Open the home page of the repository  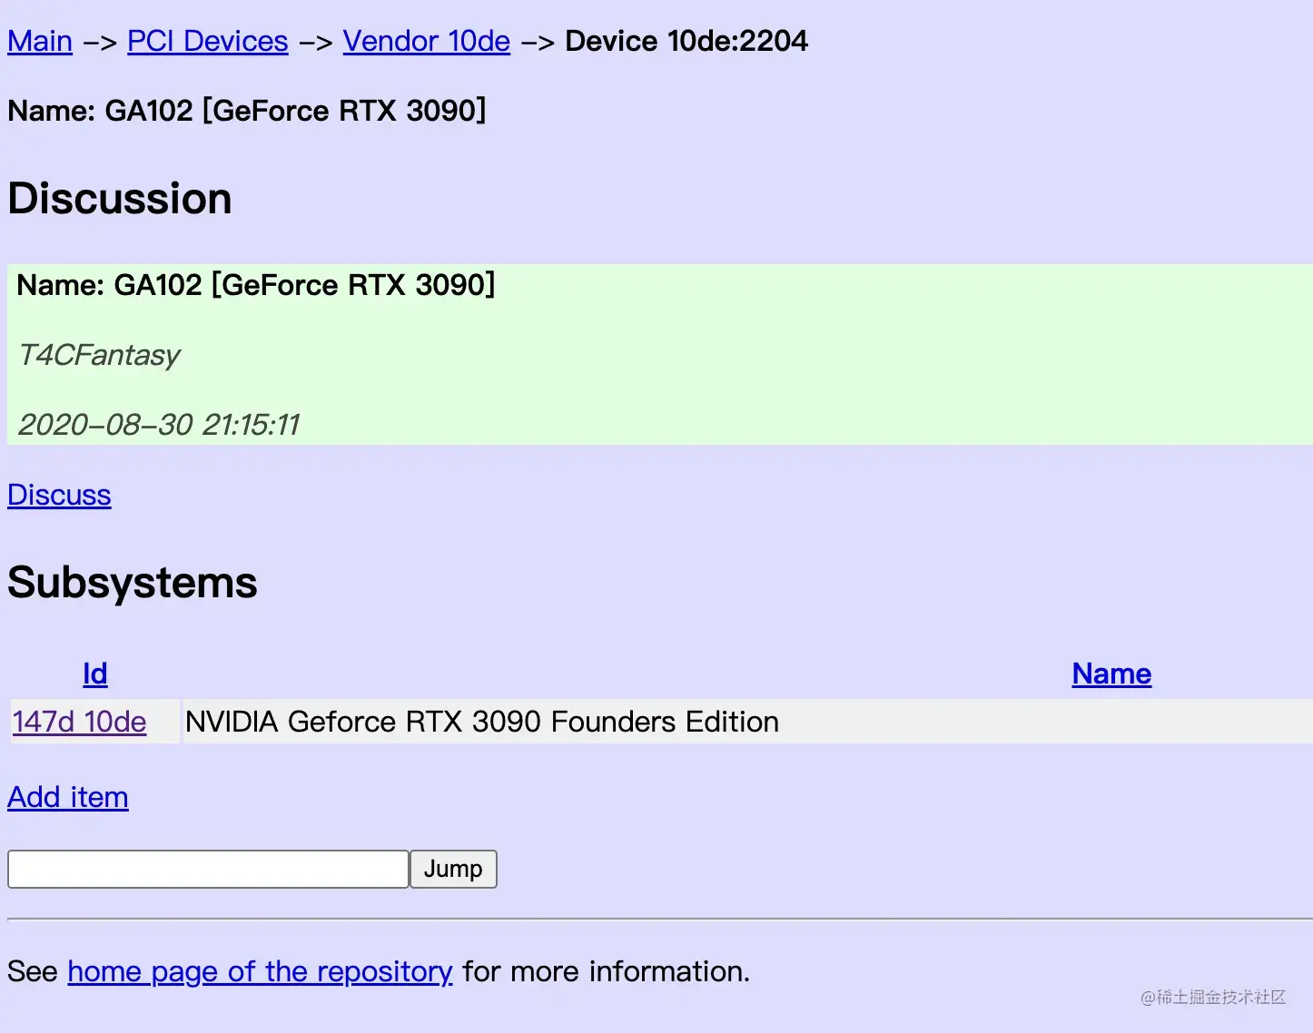[x=260, y=971]
